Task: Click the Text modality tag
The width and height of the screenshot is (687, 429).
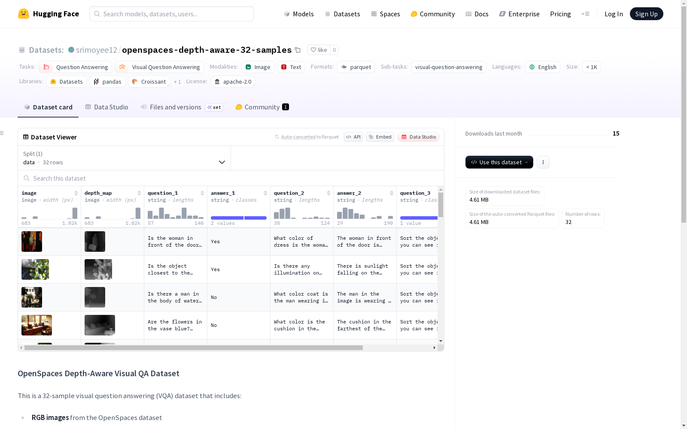Action: tap(291, 67)
